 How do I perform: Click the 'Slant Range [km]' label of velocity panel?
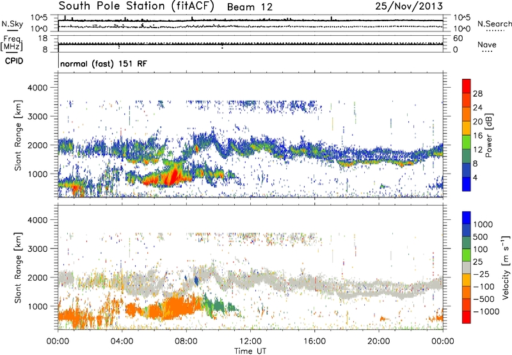click(18, 267)
